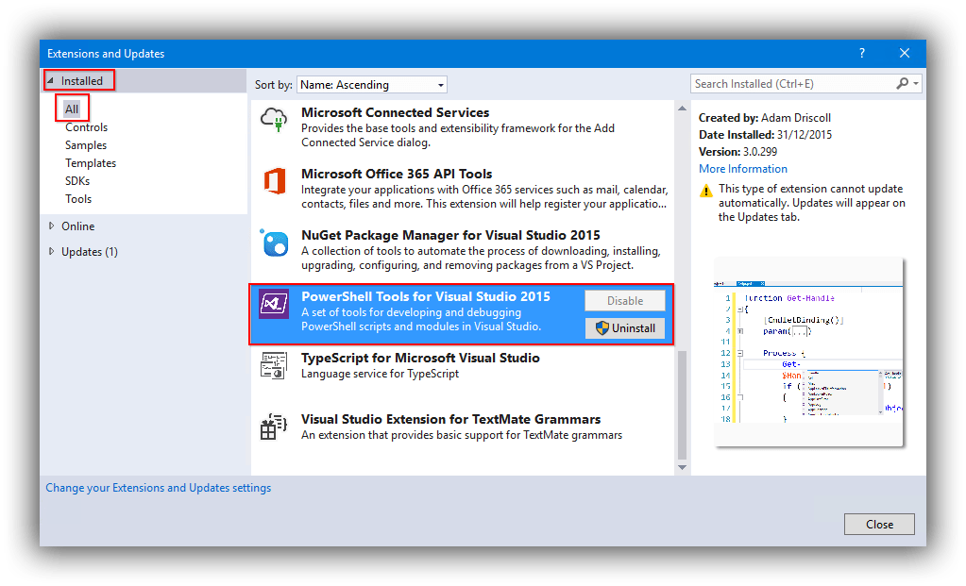Click the Created by: Adam Driscoll text
Viewport: 966px width, 586px height.
765,118
